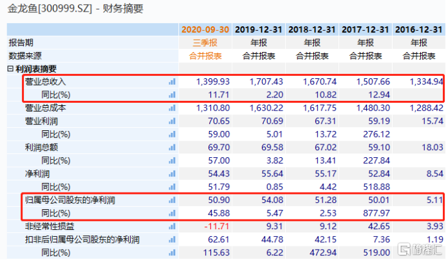Select the 营业总成本 row label
The width and height of the screenshot is (446, 260).
46,108
